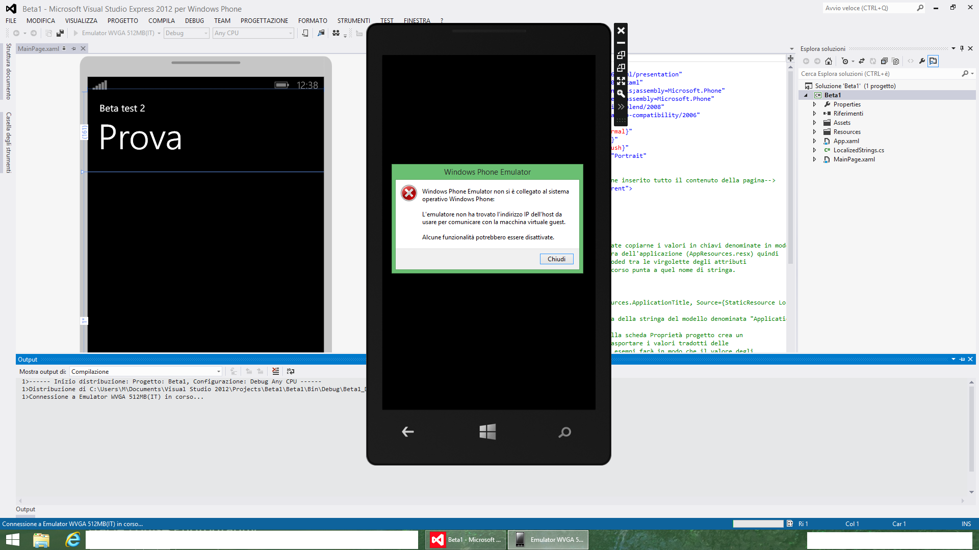
Task: Toggle Show All Files in Esplora soluzioni
Action: pyautogui.click(x=896, y=61)
